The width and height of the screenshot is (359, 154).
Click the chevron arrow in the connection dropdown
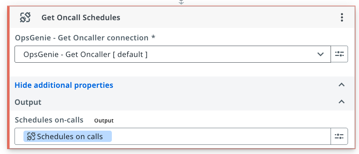tap(320, 54)
